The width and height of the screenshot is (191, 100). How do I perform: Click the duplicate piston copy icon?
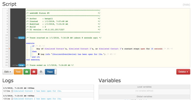click(41, 72)
